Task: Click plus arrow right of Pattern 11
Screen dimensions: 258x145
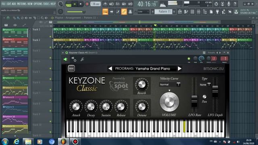Action: coord(174,12)
